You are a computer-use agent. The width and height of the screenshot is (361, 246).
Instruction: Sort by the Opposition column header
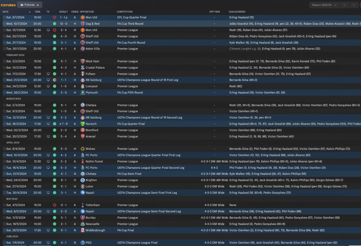click(87, 12)
